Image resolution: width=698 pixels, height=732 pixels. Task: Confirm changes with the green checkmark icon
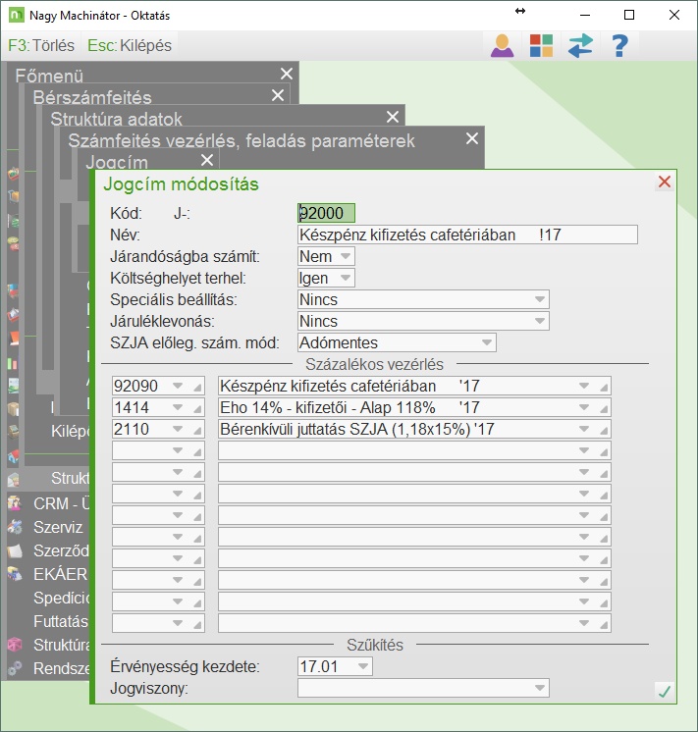tap(665, 692)
